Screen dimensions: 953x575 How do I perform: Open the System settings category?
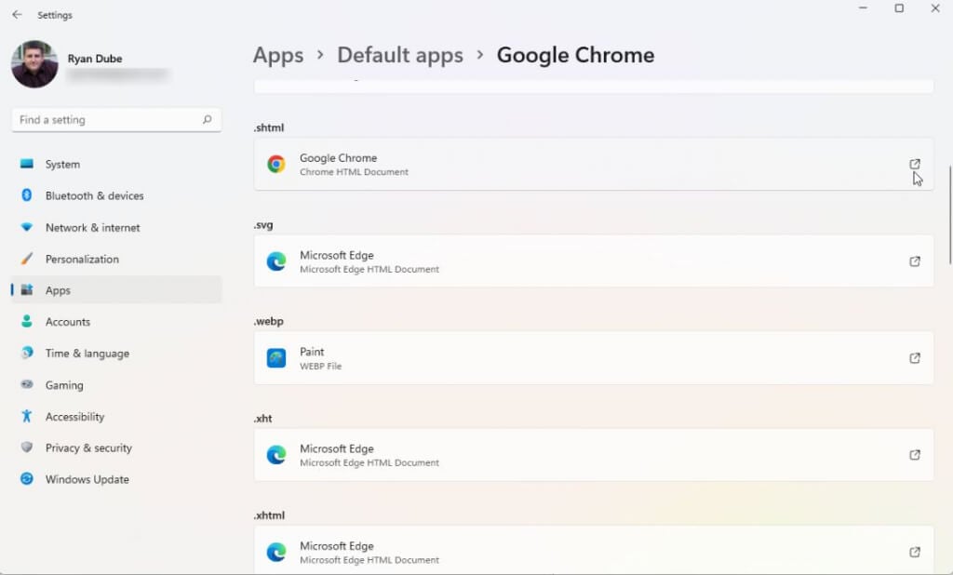62,165
